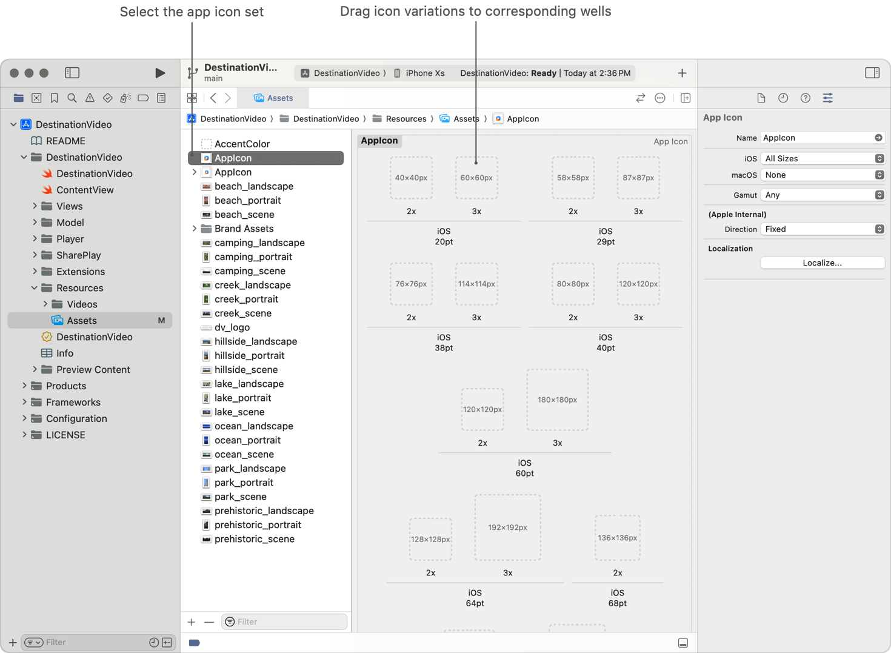Open the Bookmark navigator icon
This screenshot has height=653, width=891.
(x=54, y=98)
